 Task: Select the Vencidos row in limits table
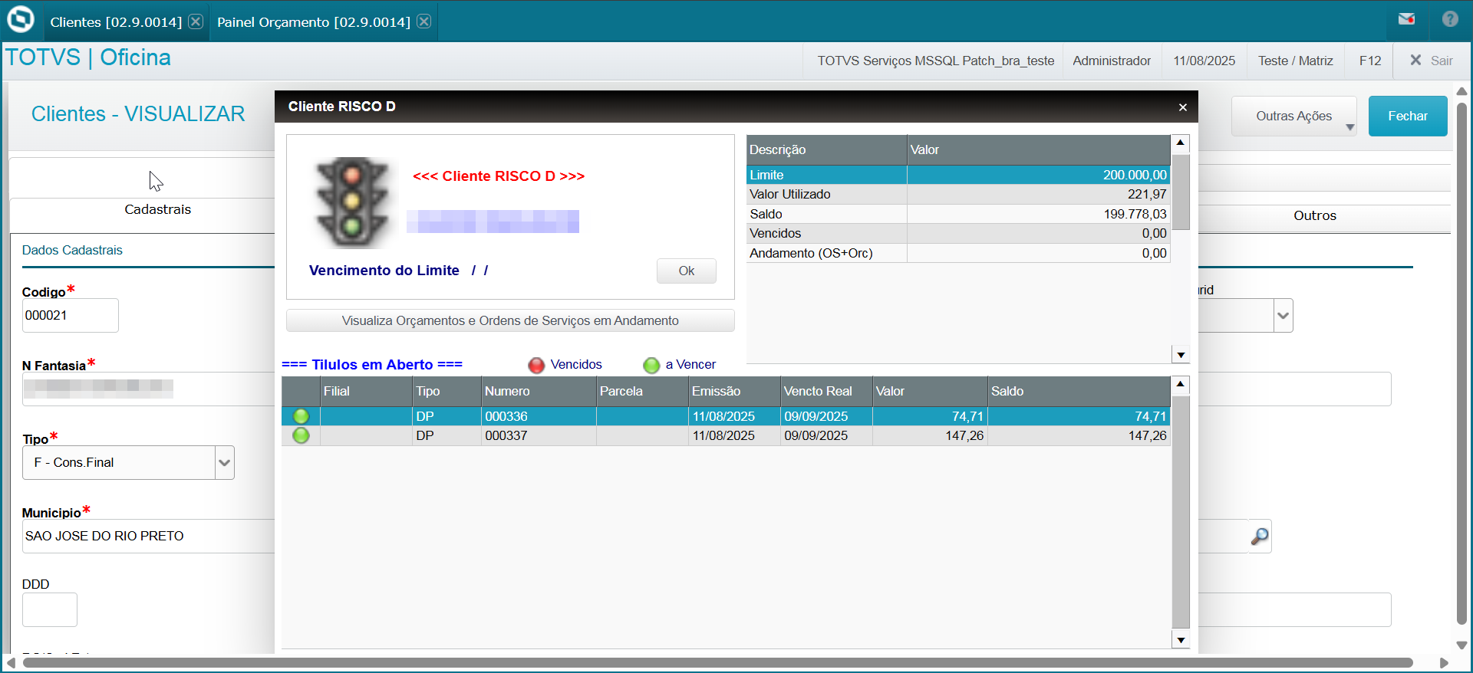click(x=958, y=234)
